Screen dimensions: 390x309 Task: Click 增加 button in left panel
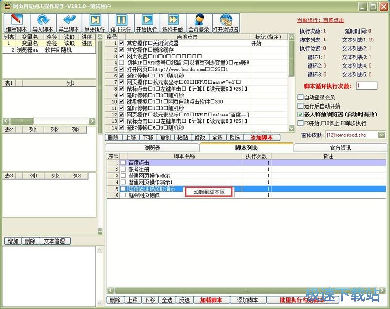13,241
